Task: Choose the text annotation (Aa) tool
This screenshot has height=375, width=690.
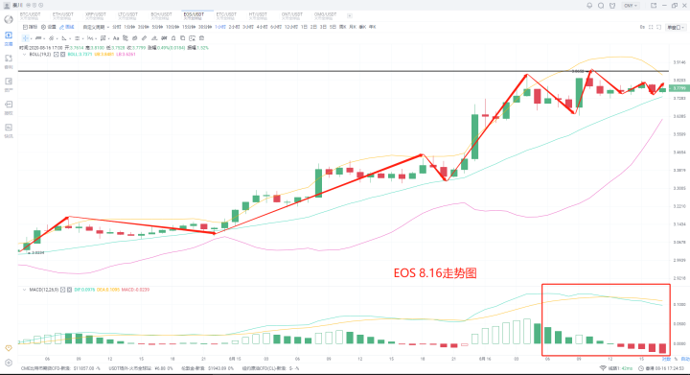Action: [116, 38]
